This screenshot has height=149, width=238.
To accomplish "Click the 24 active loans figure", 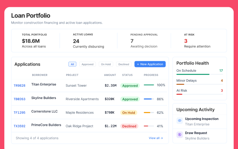I will (x=76, y=41).
